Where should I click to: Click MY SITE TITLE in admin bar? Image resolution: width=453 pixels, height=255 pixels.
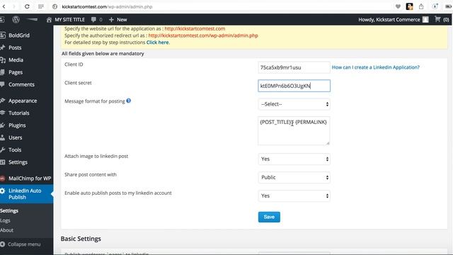click(69, 20)
